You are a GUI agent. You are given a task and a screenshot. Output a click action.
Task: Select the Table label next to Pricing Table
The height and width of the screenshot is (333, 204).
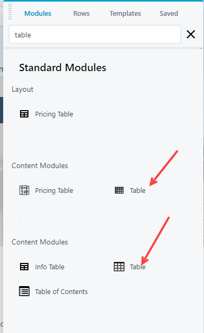tap(138, 191)
